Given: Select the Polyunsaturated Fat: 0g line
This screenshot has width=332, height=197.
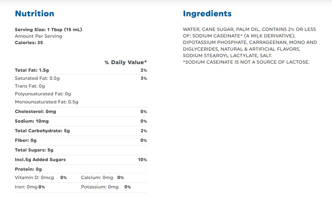Looking at the screenshot, I should 43,94.
